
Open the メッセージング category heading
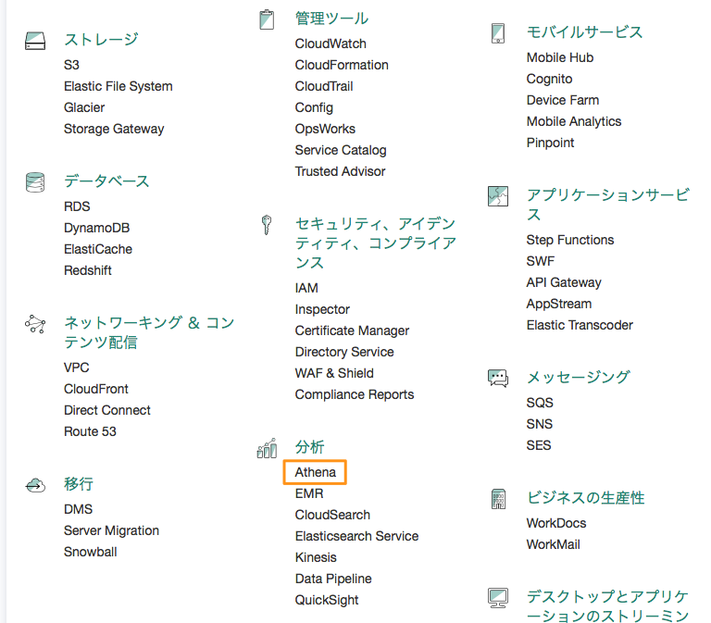pyautogui.click(x=578, y=377)
